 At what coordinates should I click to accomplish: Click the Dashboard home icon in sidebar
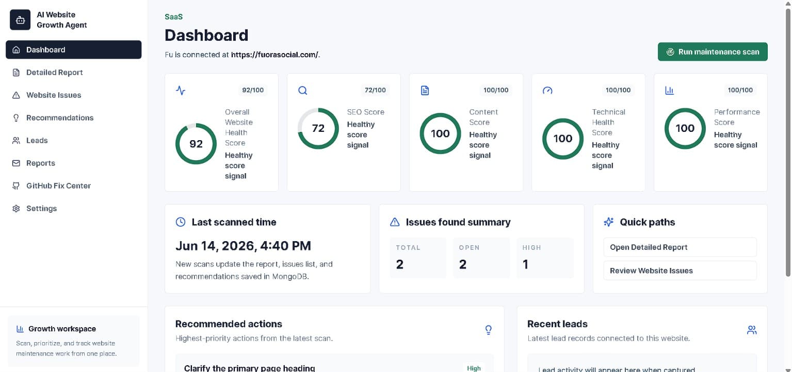pos(16,50)
